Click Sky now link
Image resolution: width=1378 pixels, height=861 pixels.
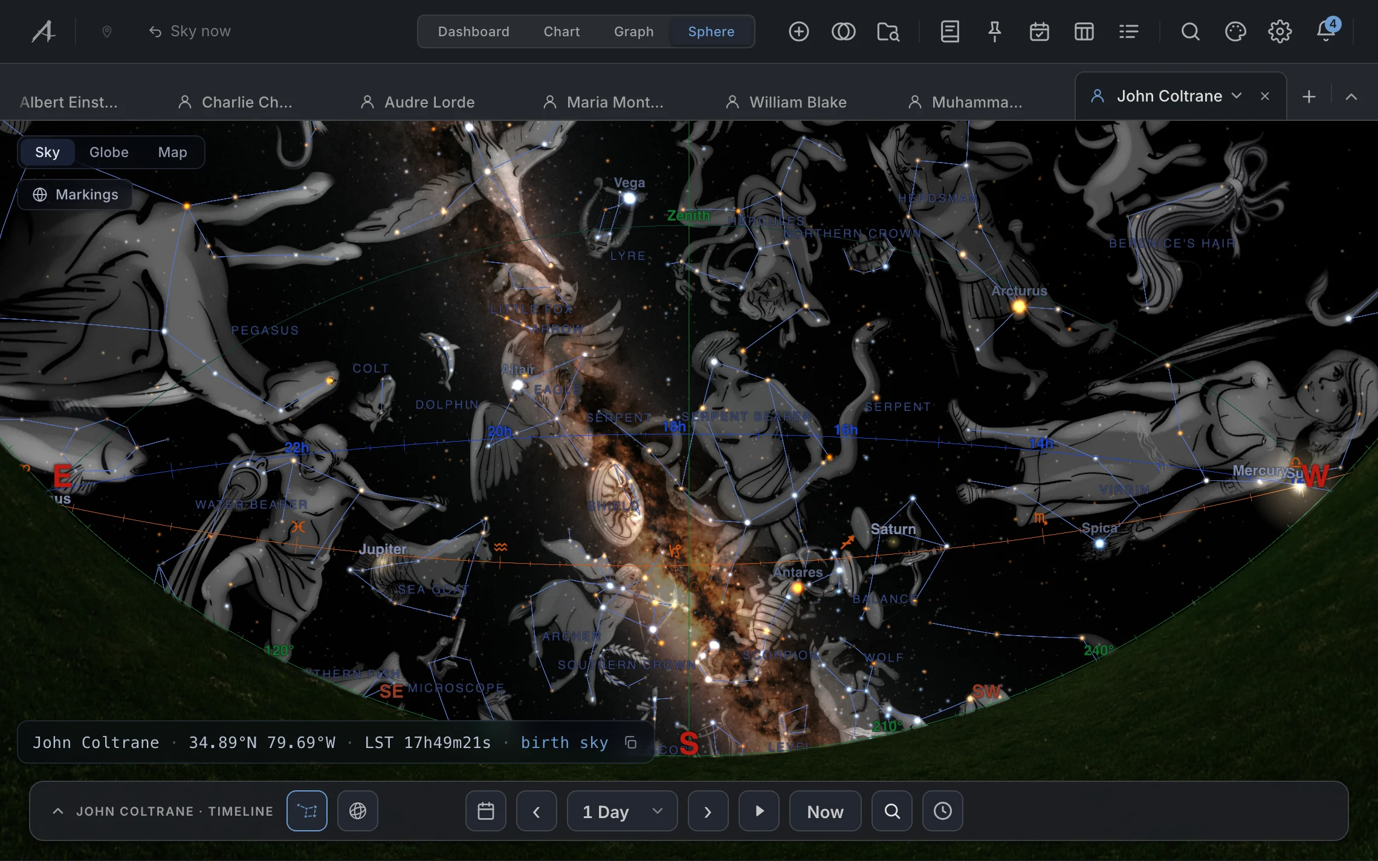click(x=190, y=31)
